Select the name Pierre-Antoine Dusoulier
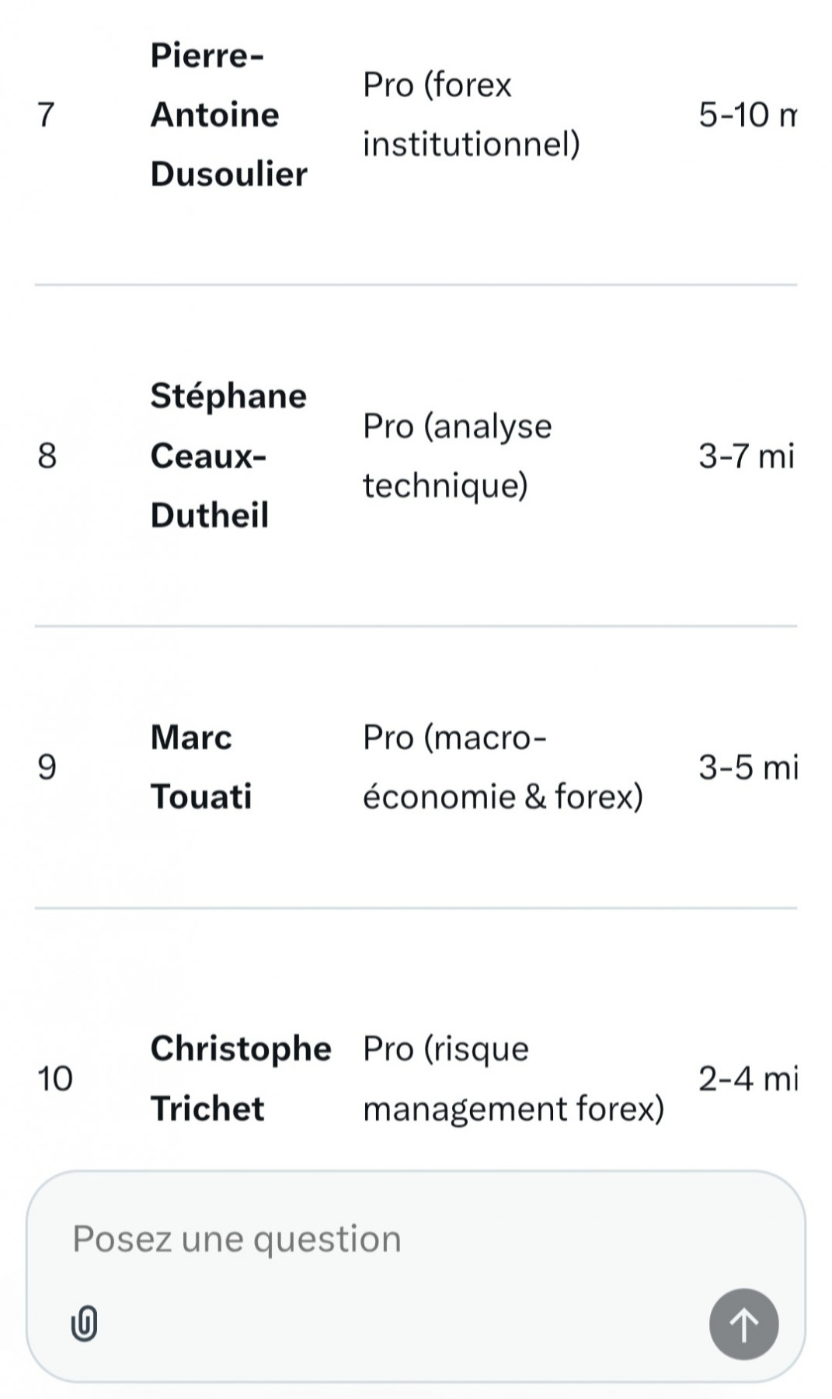The height and width of the screenshot is (1399, 832). tap(228, 114)
